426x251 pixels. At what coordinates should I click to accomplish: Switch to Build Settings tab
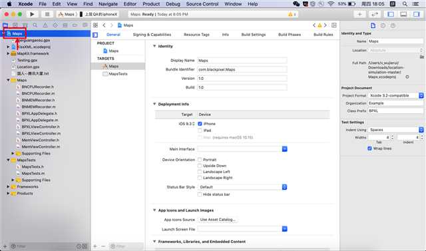coord(254,35)
